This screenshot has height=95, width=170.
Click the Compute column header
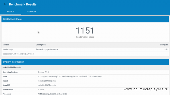164,45
